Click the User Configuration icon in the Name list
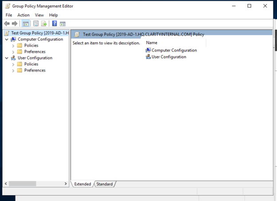 (148, 57)
